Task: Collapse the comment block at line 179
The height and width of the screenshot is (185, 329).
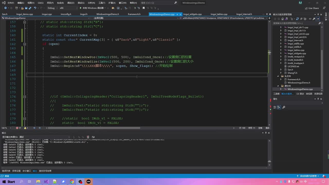Action: (x=25, y=118)
